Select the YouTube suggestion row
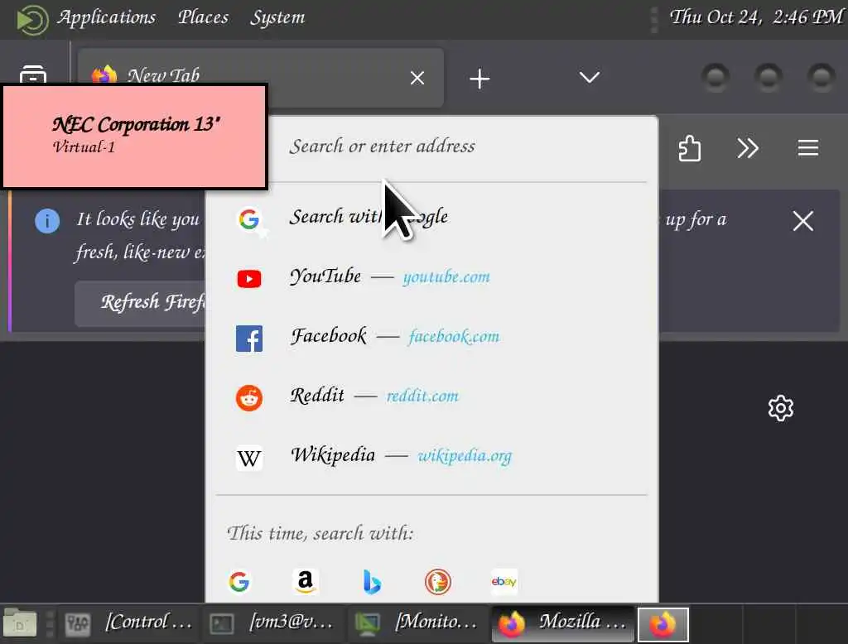The width and height of the screenshot is (848, 644). 431,276
